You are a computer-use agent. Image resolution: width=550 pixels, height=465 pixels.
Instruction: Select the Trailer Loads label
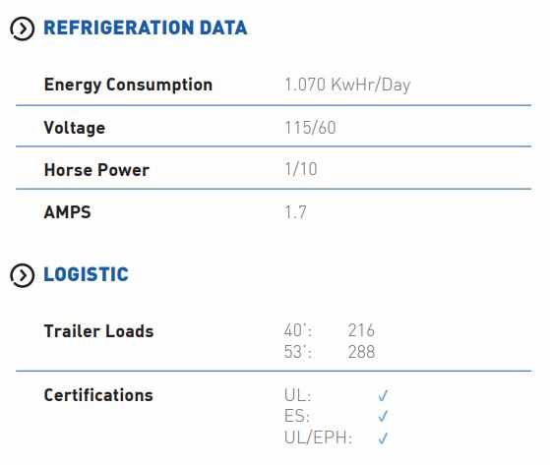(99, 331)
